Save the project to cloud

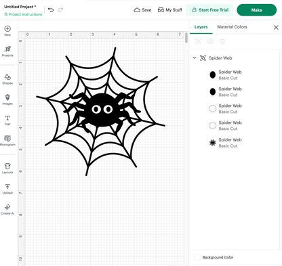tap(142, 10)
